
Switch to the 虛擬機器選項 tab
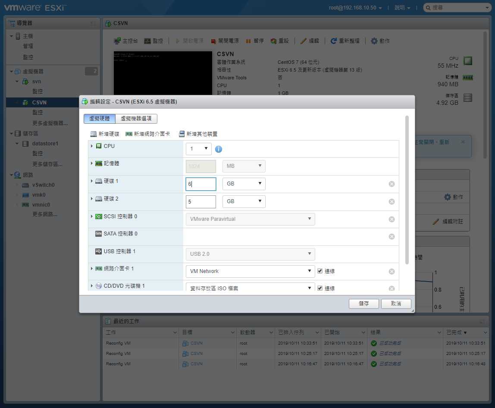[136, 119]
